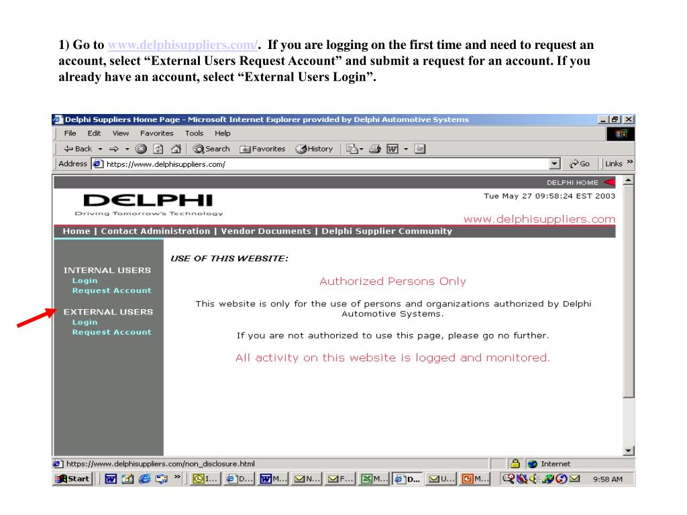Open the Help menu
This screenshot has width=687, height=515.
[x=223, y=133]
